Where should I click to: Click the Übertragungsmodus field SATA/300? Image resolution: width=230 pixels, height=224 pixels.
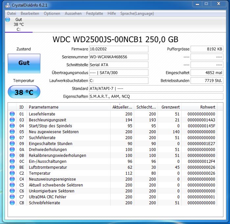(x=119, y=73)
